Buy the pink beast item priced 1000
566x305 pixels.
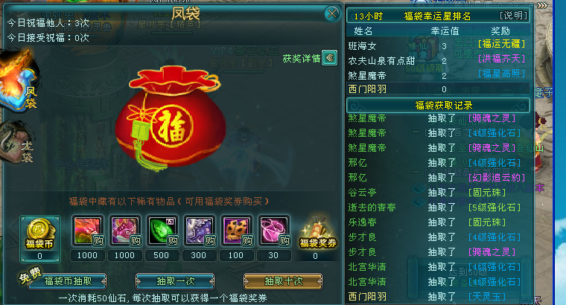coord(125,231)
